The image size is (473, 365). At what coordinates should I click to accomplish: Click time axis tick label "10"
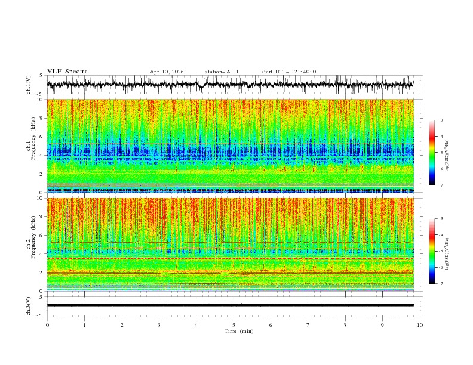(420, 325)
